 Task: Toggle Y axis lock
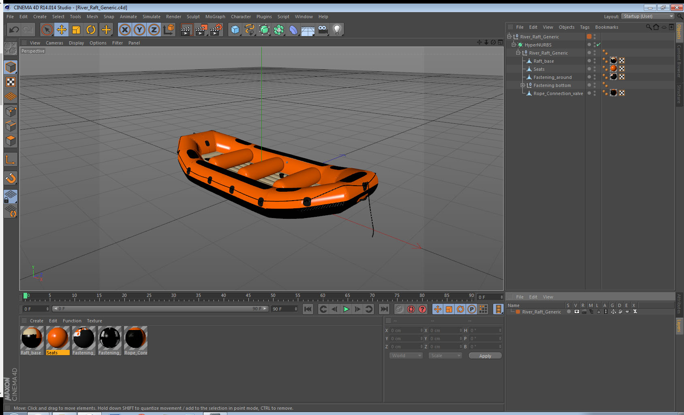(x=139, y=30)
